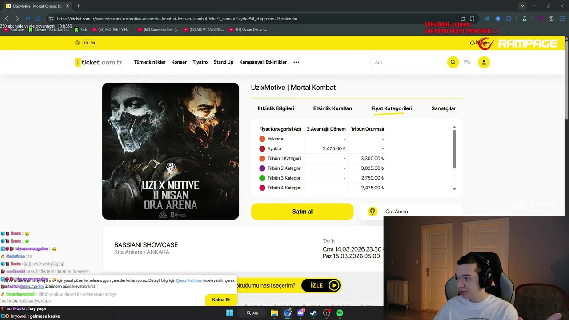The height and width of the screenshot is (320, 569).
Task: Click the share icon in address bar
Action: 463,19
